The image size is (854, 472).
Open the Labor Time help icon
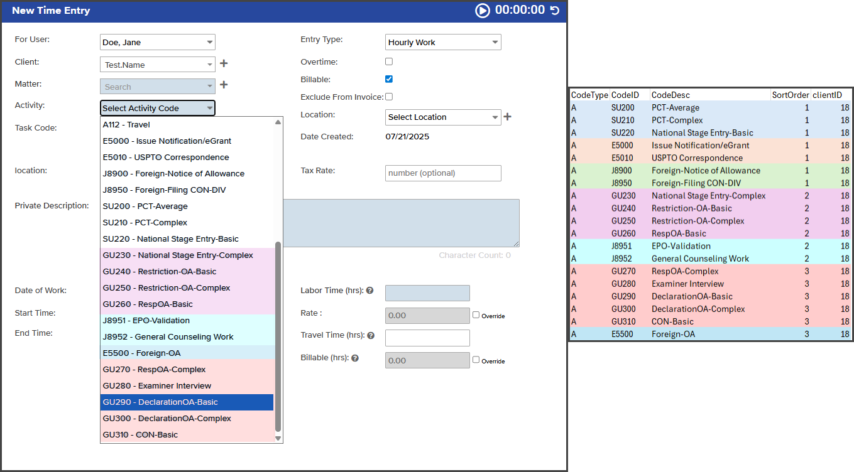(370, 291)
